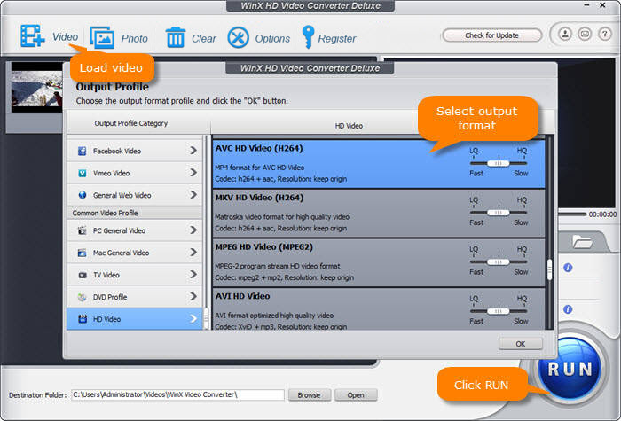Select Facebook Video category
The width and height of the screenshot is (621, 421).
click(x=134, y=151)
